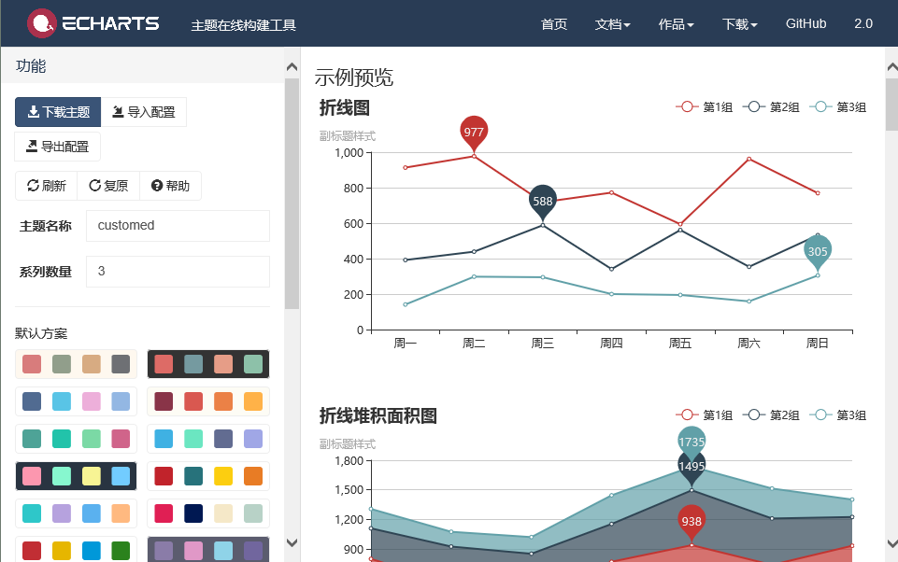
Task: Select the skyblue-mint-slate-lavender theme scheme
Action: click(x=208, y=439)
